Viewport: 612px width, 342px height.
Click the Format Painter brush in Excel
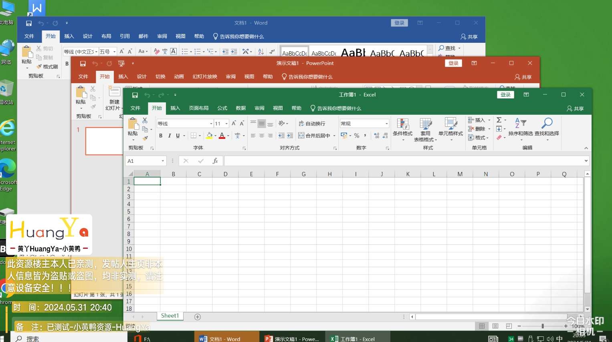[x=145, y=138]
